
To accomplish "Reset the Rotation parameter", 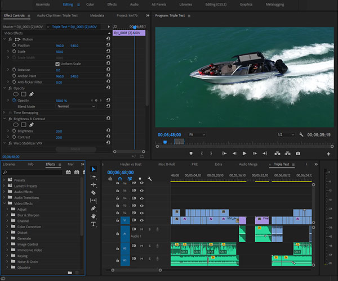I will [108, 70].
